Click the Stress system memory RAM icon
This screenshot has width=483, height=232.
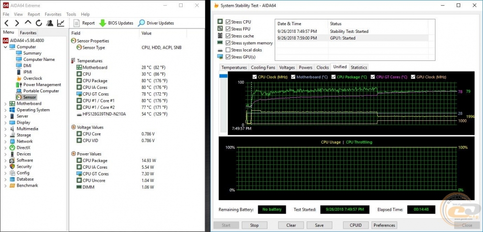pos(220,43)
